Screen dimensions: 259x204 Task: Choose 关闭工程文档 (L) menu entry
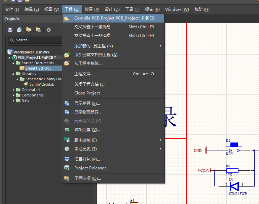(x=113, y=84)
